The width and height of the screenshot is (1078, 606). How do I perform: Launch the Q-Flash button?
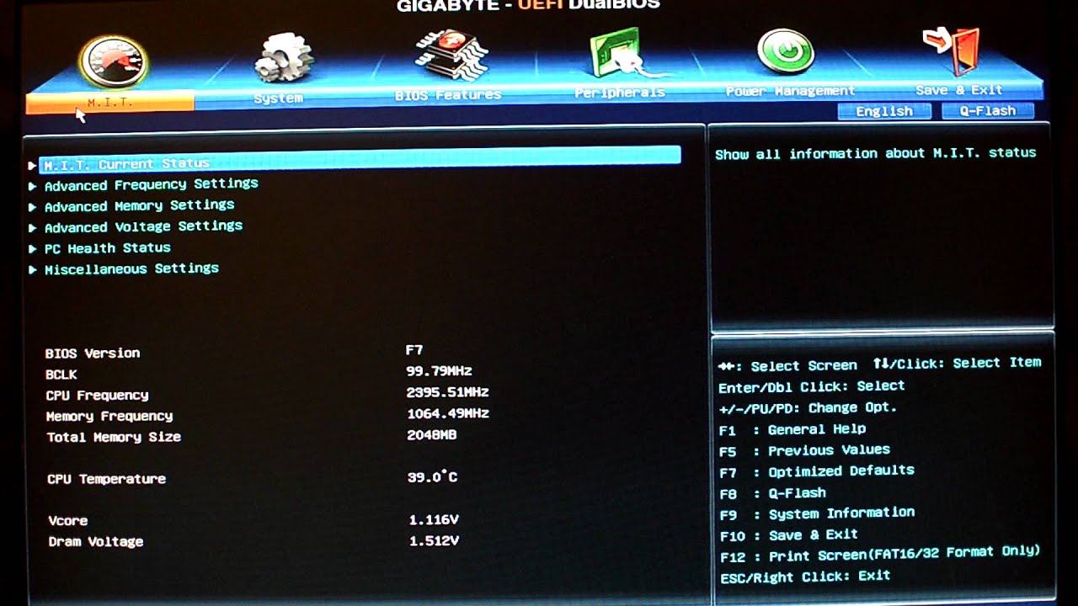tap(988, 110)
